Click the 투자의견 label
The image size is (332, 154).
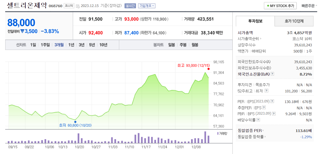pyautogui.click(x=245, y=85)
